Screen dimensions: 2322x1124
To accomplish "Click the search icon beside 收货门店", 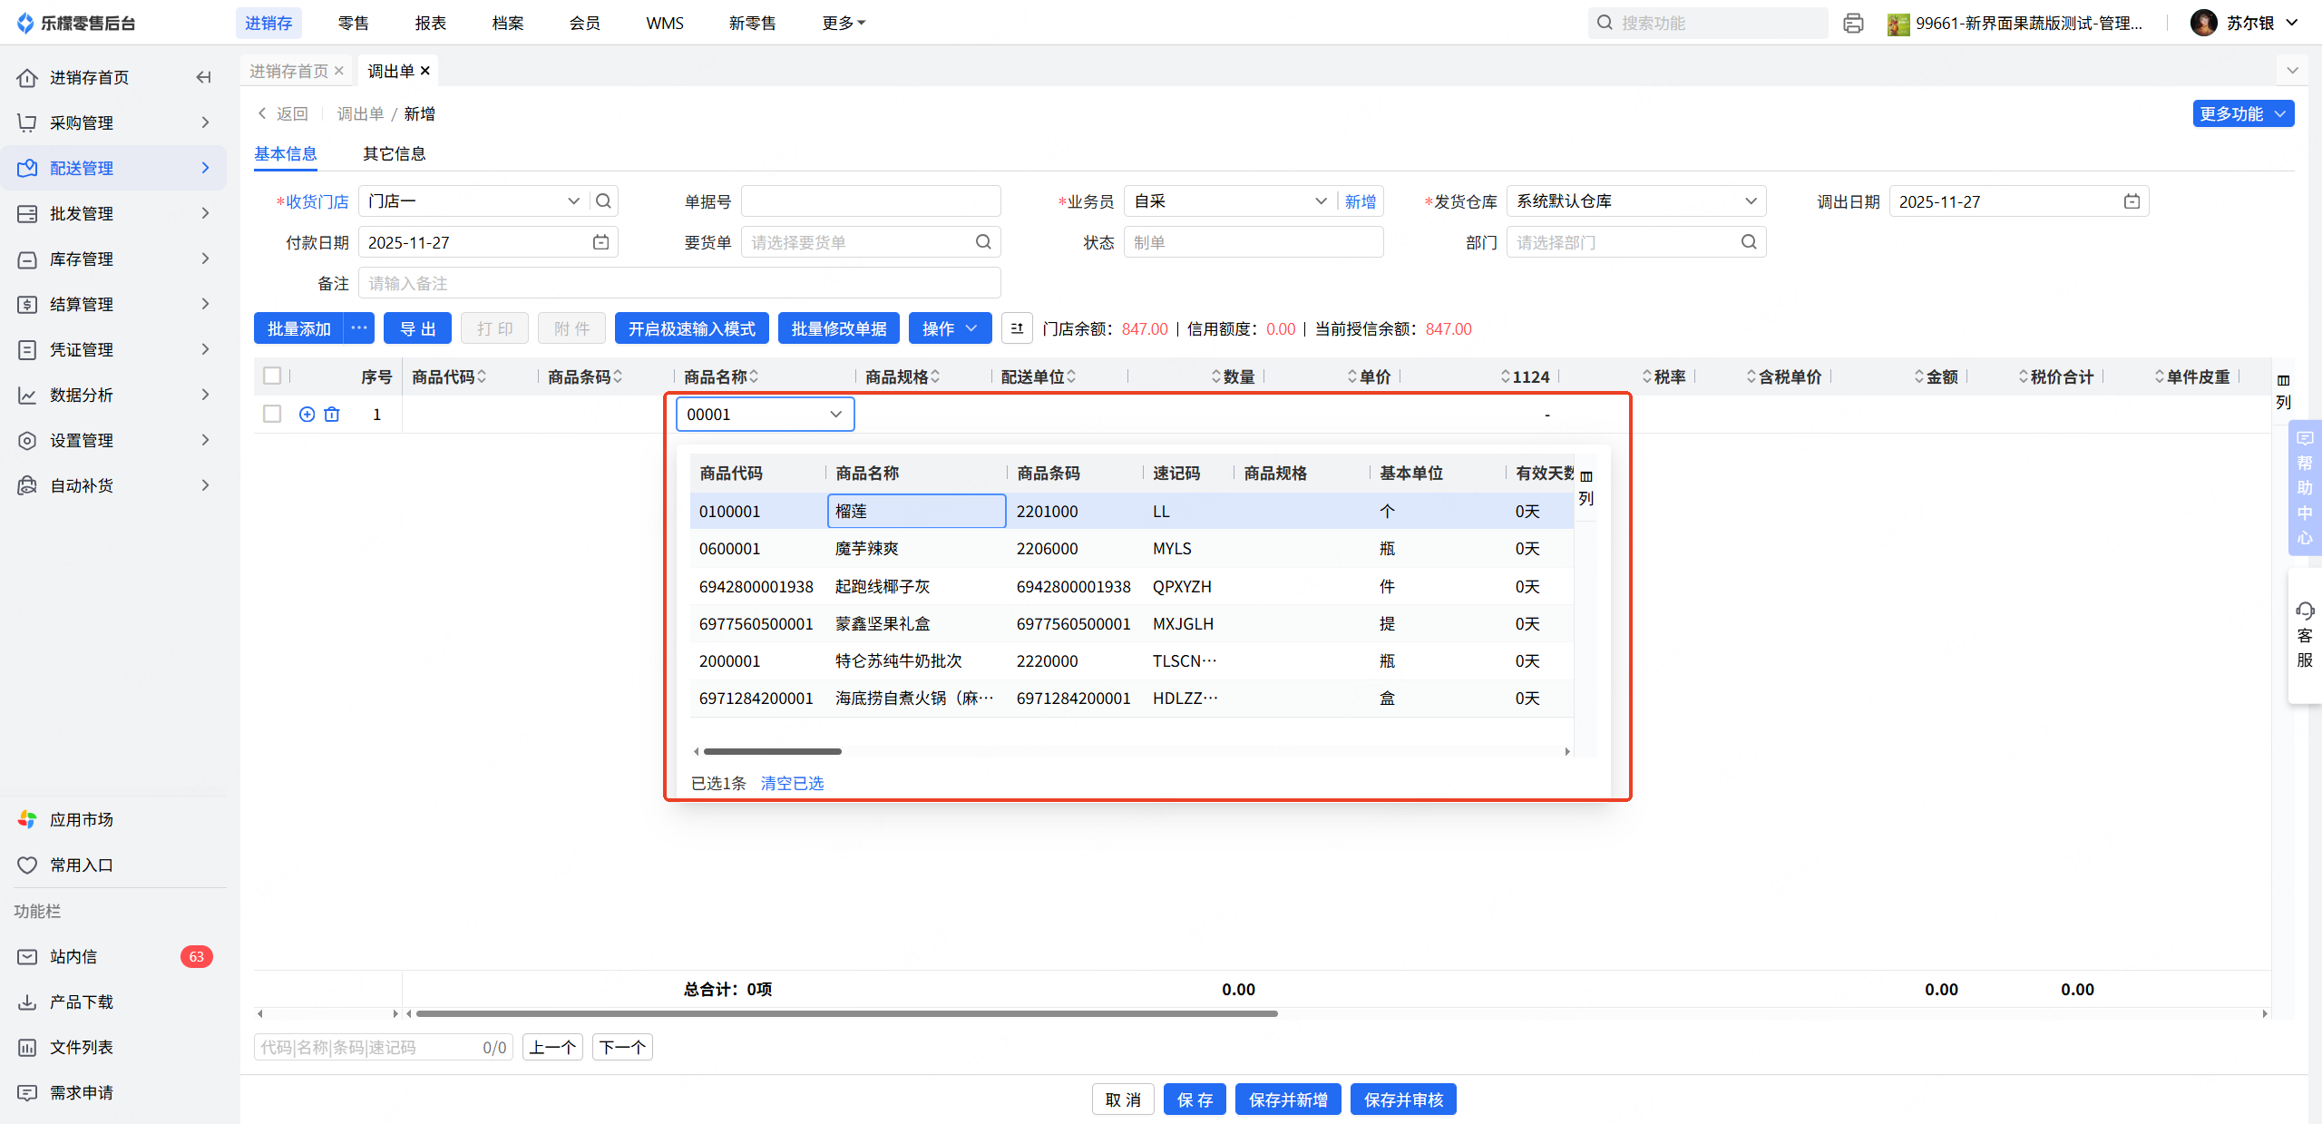I will 604,201.
